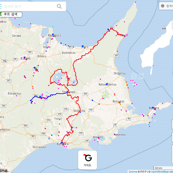This screenshot has width=173, height=173.
Task: Click the Gnome logo in bottom-left corner
Action: coord(3,170)
